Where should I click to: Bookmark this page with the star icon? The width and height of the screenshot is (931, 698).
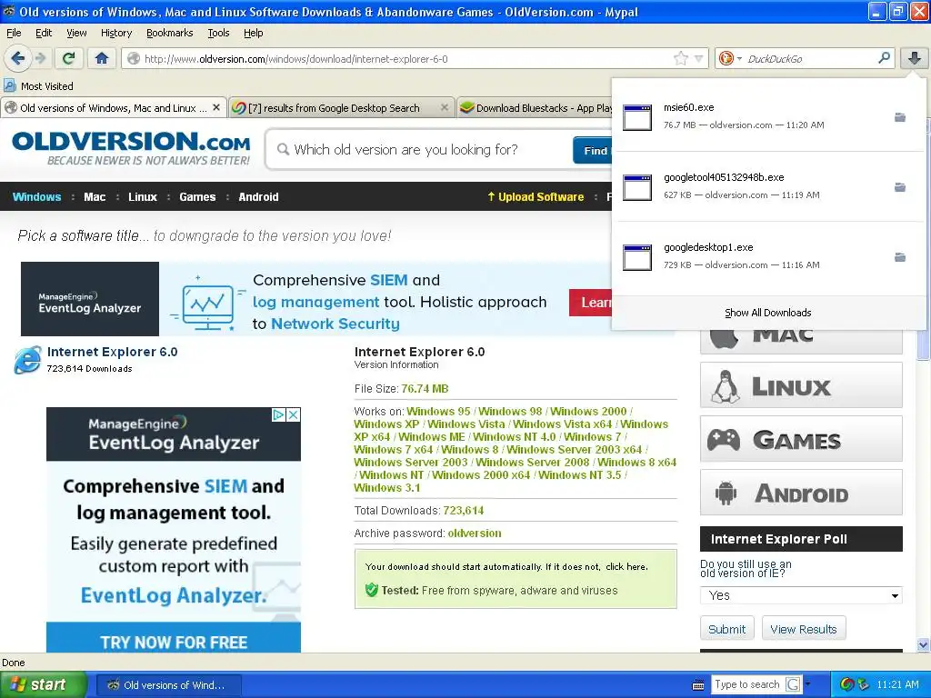pyautogui.click(x=680, y=58)
